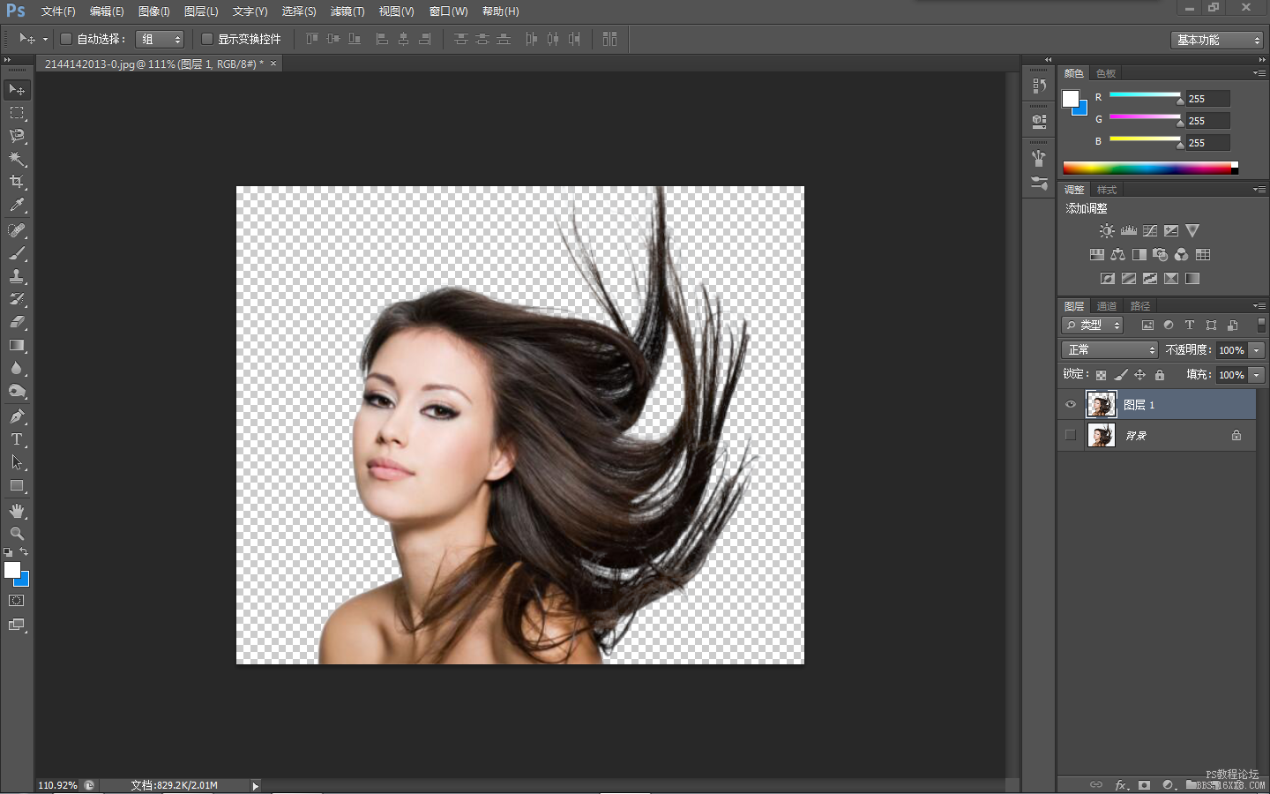Select the Blur tool
The image size is (1270, 794).
coord(17,368)
